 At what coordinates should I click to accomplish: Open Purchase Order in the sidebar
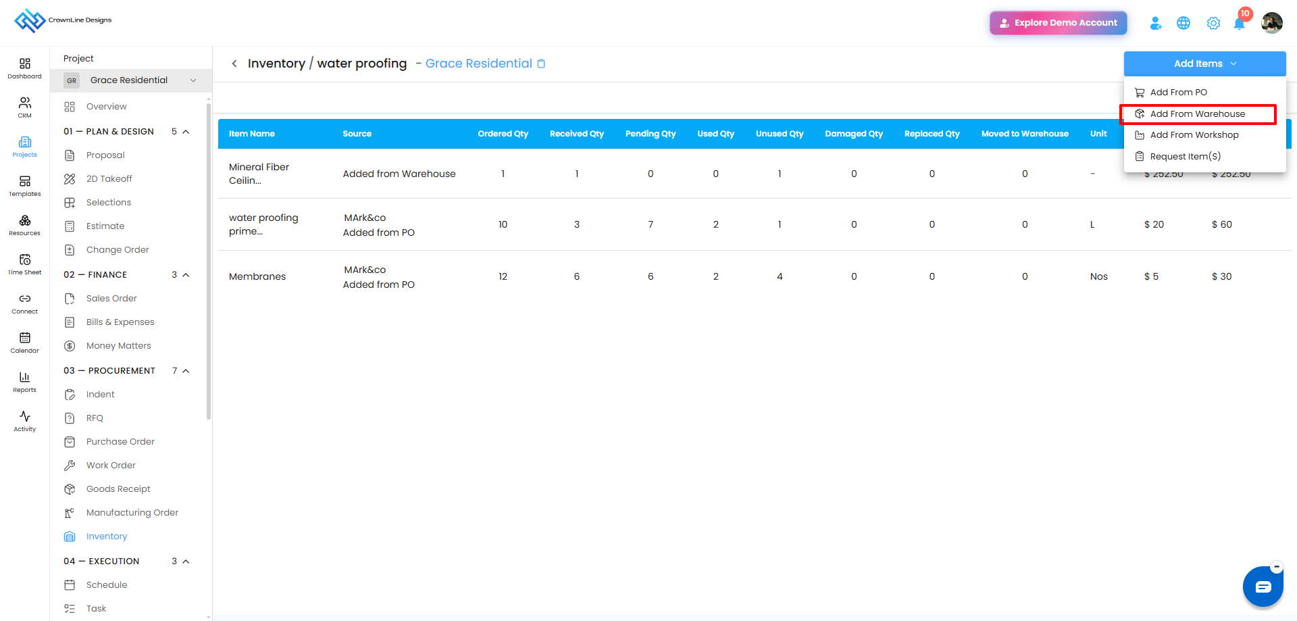point(120,442)
